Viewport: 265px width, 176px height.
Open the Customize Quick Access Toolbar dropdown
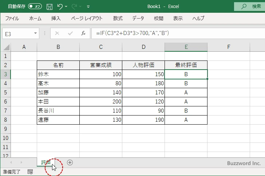(88, 7)
